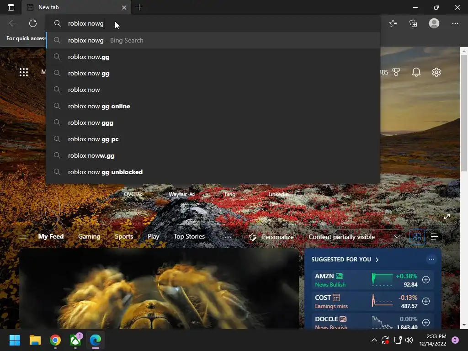468x351 pixels.
Task: Open the sync tray icon with red dot
Action: (x=385, y=340)
